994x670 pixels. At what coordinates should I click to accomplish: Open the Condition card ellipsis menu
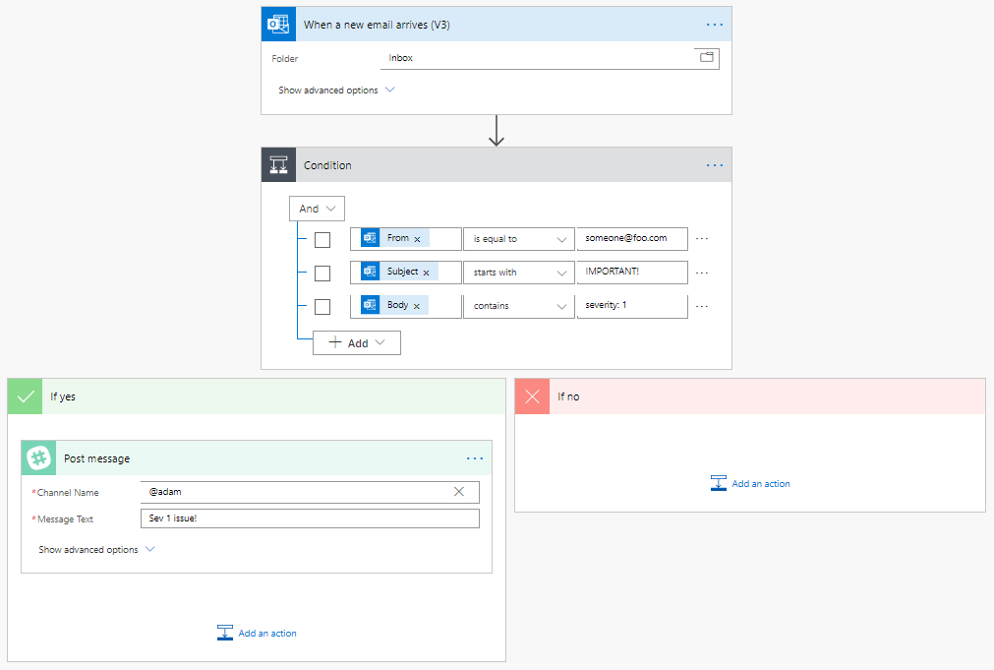715,165
